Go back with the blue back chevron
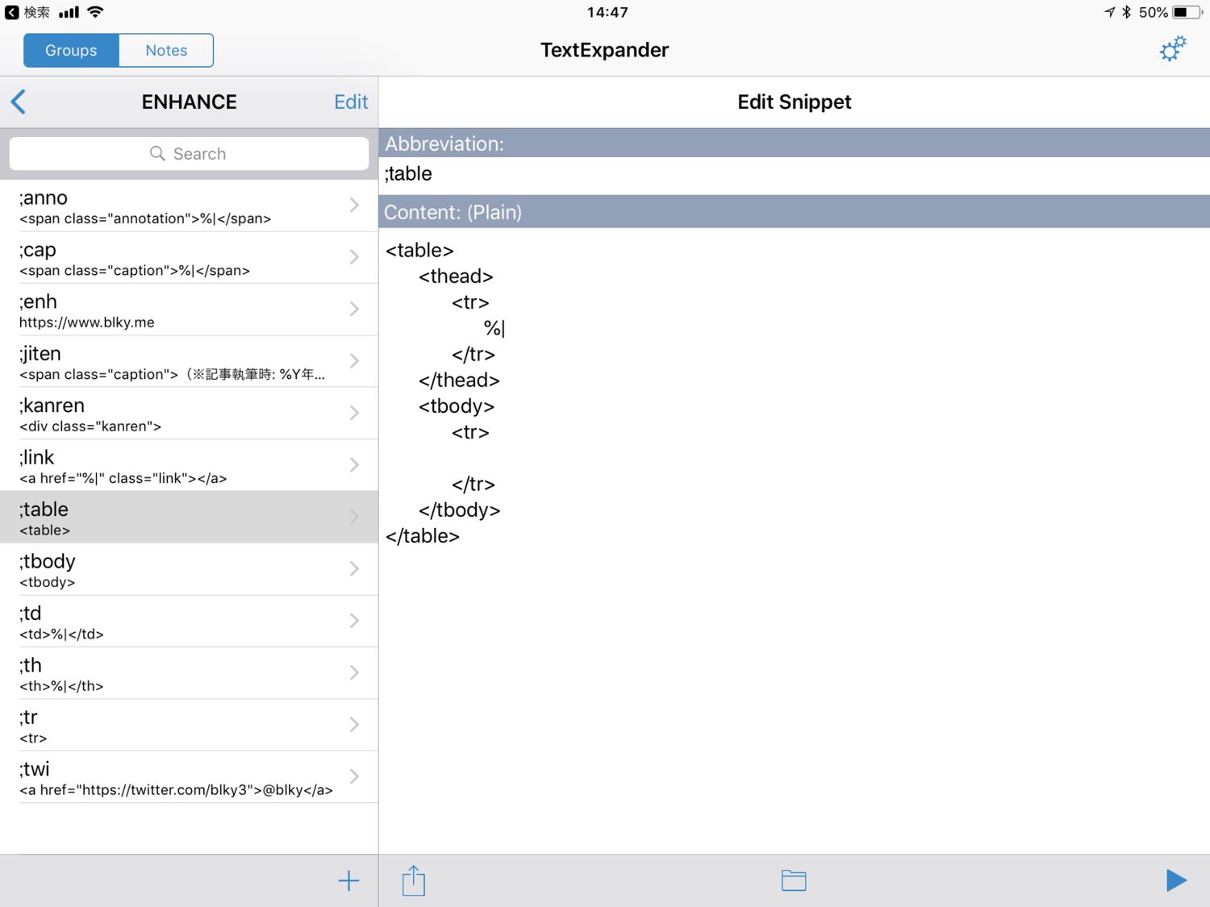 tap(19, 102)
